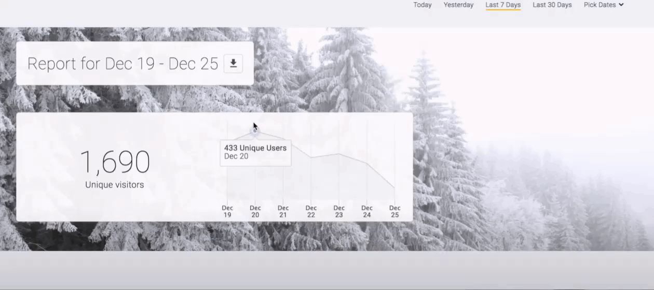The height and width of the screenshot is (290, 654).
Task: Click the Dec 23 axis label
Action: [339, 211]
